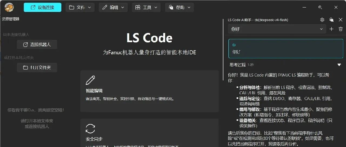Open AI assistant settings gear icon
Image resolution: width=346 pixels, height=147 pixels.
[322, 20]
